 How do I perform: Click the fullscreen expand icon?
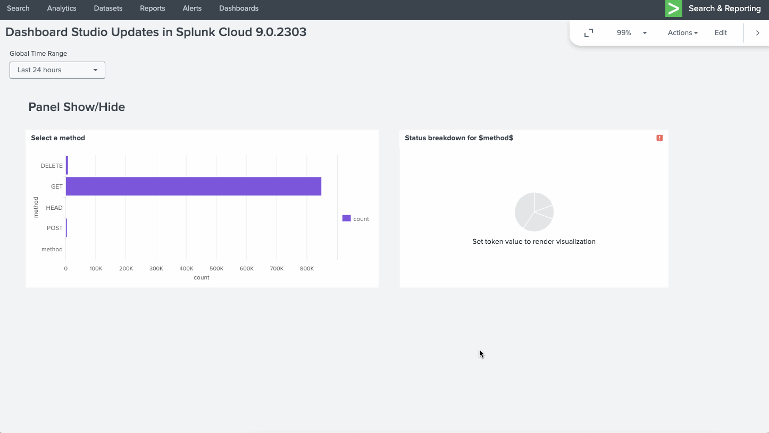click(588, 33)
